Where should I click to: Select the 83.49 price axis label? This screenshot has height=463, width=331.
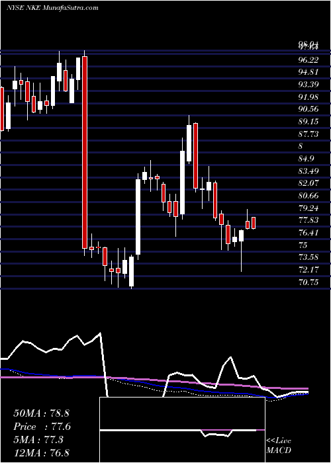(309, 171)
